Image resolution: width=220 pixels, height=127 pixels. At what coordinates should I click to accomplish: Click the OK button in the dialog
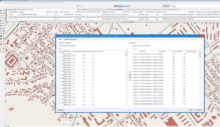(191, 110)
